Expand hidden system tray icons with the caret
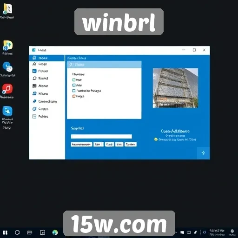The image size is (238, 238). (x=176, y=232)
